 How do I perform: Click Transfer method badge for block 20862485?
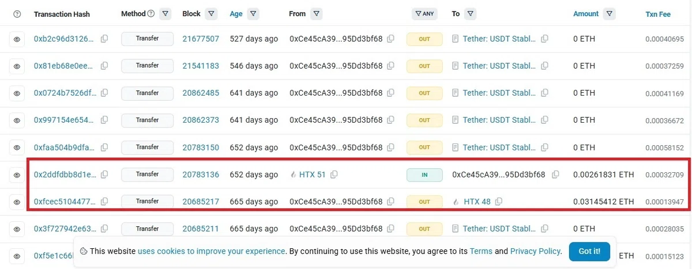tap(147, 93)
